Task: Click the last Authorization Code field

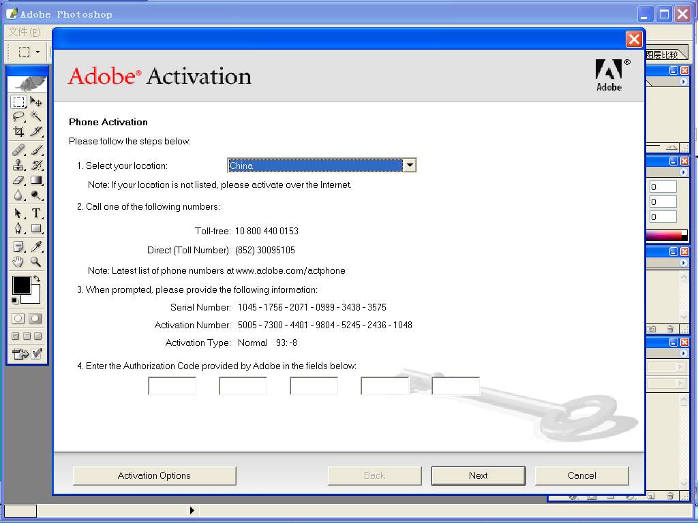Action: (456, 385)
